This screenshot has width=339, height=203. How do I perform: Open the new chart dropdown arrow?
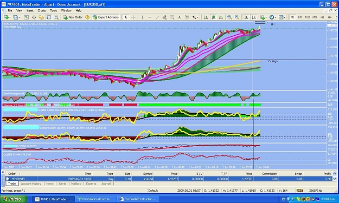point(10,17)
